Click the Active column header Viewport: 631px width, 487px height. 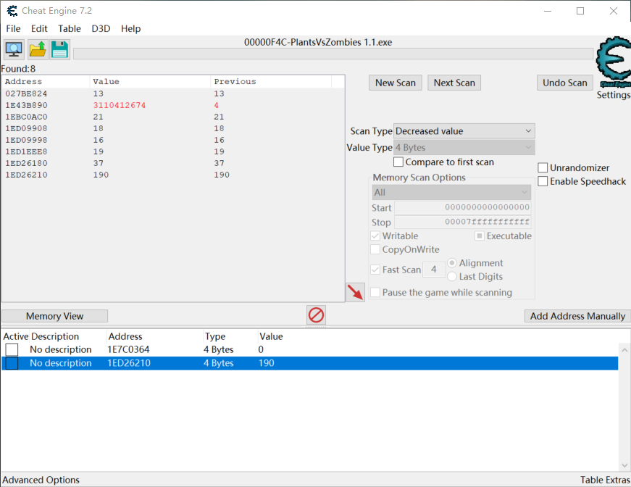click(x=16, y=336)
